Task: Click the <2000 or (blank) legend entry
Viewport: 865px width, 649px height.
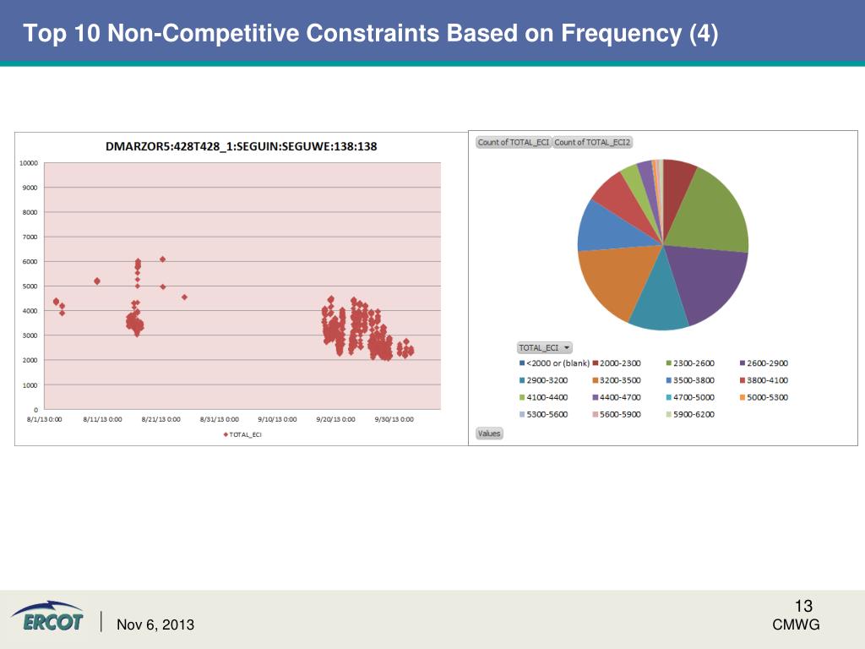Action: (554, 363)
